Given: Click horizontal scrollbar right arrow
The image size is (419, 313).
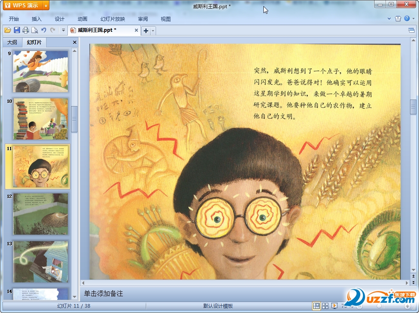Looking at the screenshot, I should point(407,282).
